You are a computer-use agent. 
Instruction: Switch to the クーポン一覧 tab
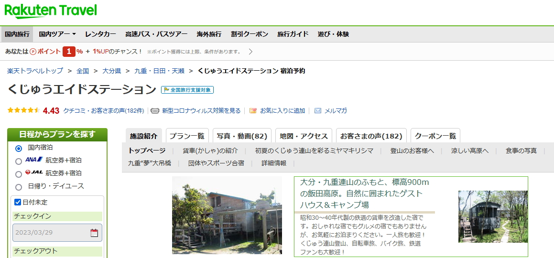(435, 136)
